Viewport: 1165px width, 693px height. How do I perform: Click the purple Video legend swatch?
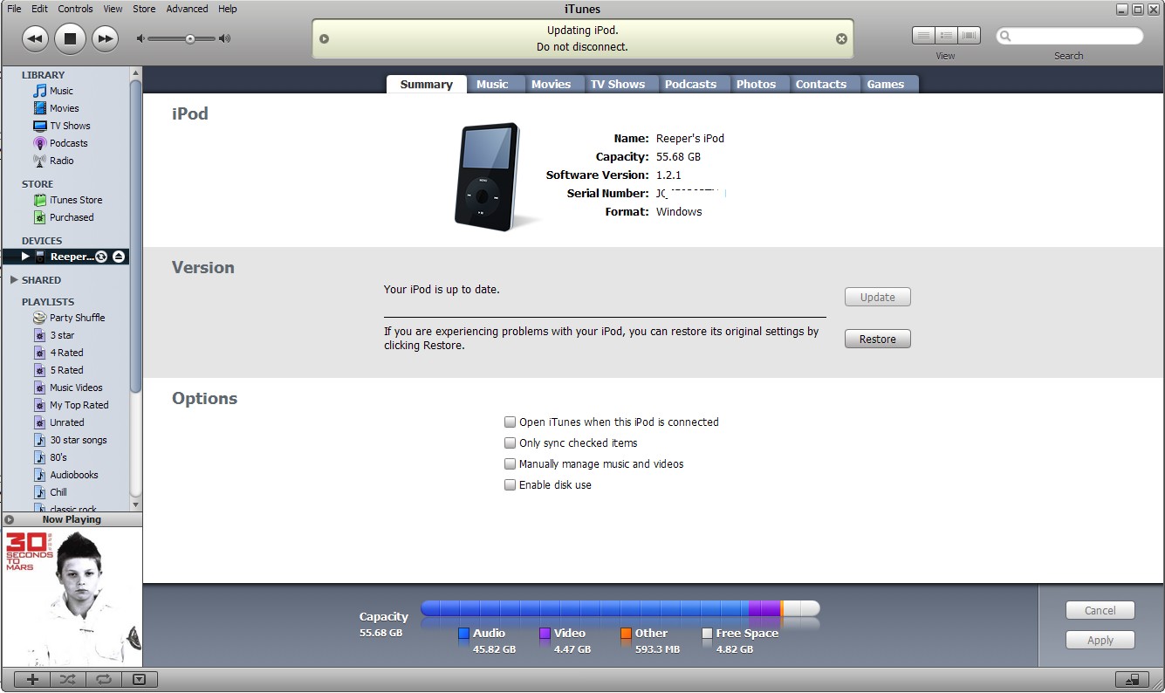[x=545, y=634]
